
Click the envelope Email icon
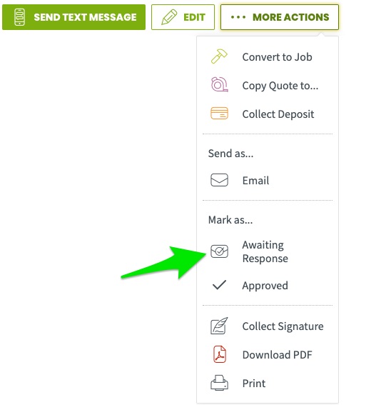coord(219,180)
